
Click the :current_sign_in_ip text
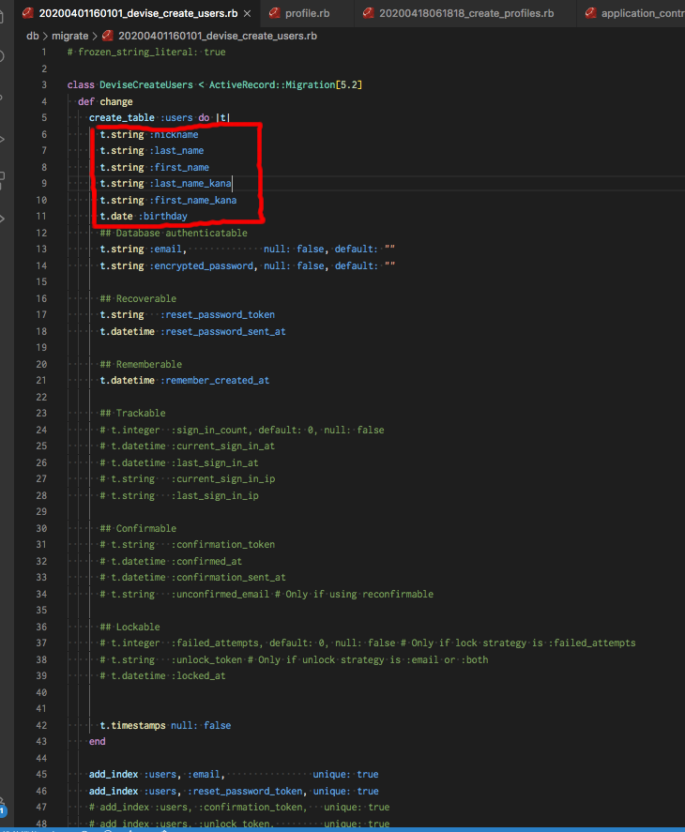pos(222,479)
